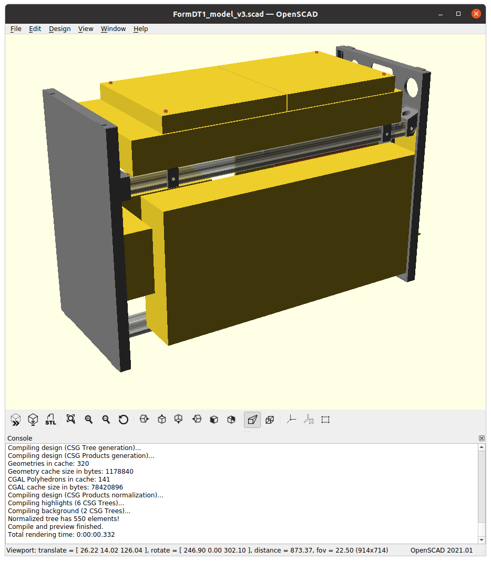Click the console vertical scrollbar thumb
Image resolution: width=491 pixels, height=561 pixels.
tap(482, 529)
